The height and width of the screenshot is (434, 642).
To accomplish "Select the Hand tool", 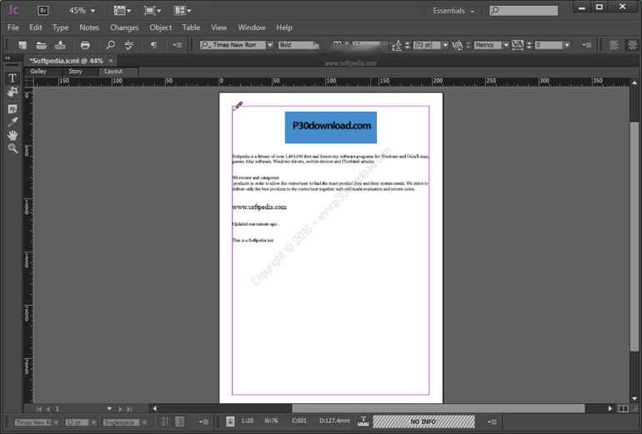I will [x=13, y=135].
